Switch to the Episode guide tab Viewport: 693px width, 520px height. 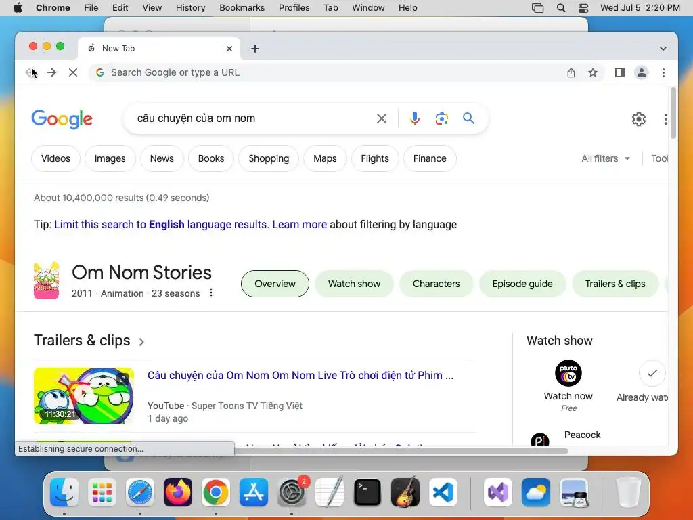[x=522, y=284]
